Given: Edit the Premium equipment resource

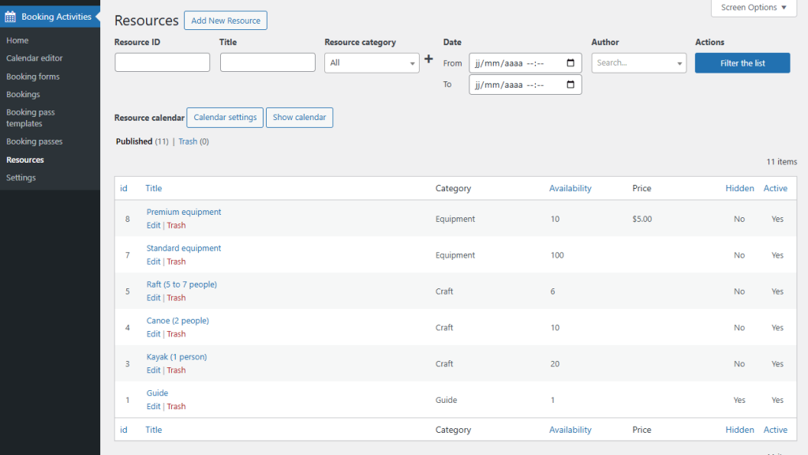Looking at the screenshot, I should [x=154, y=225].
